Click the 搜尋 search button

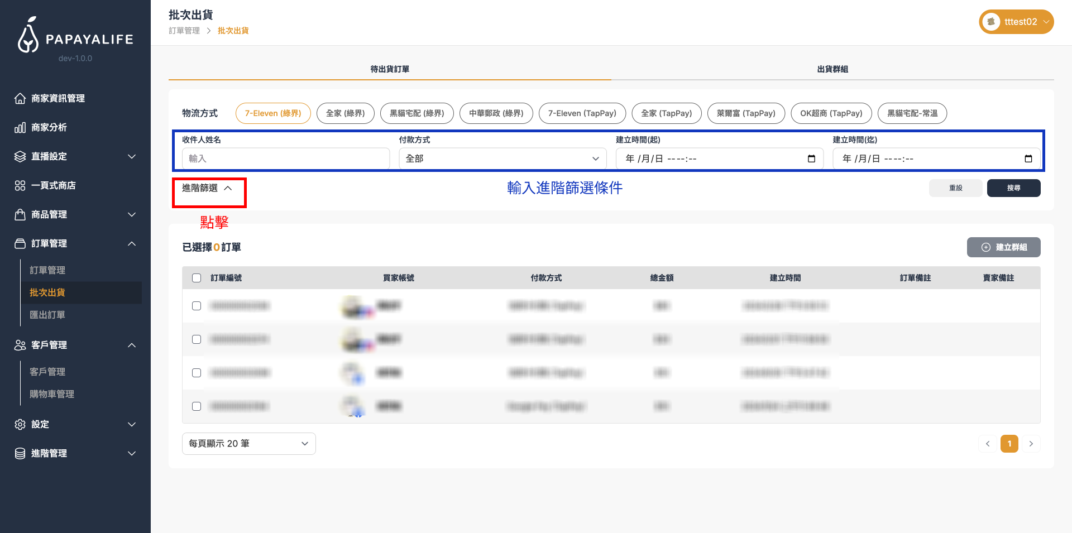click(x=1013, y=188)
